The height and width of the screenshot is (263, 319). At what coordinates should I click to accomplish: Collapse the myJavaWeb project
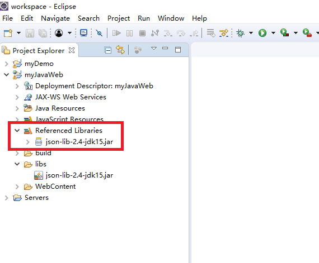coord(7,75)
